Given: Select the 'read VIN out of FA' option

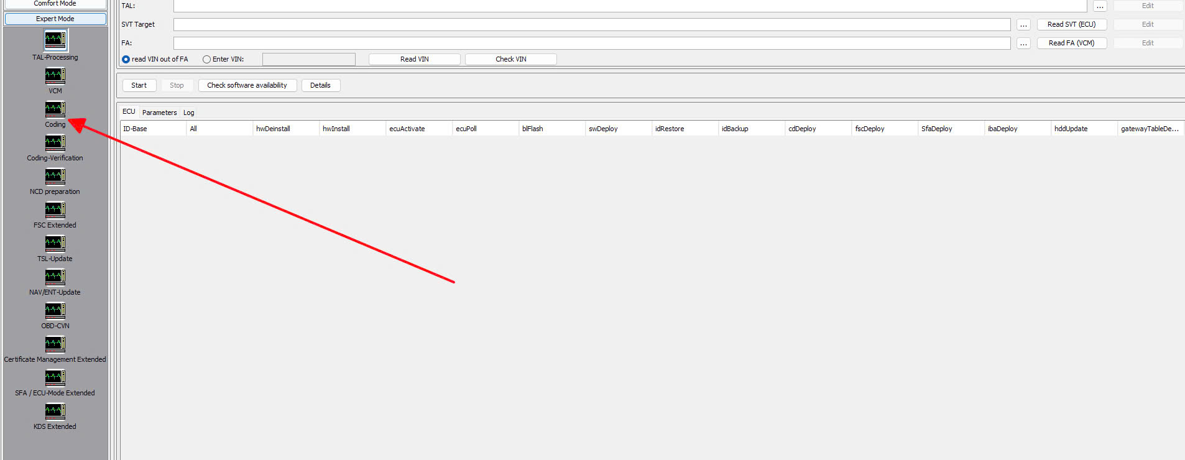Looking at the screenshot, I should tap(126, 60).
